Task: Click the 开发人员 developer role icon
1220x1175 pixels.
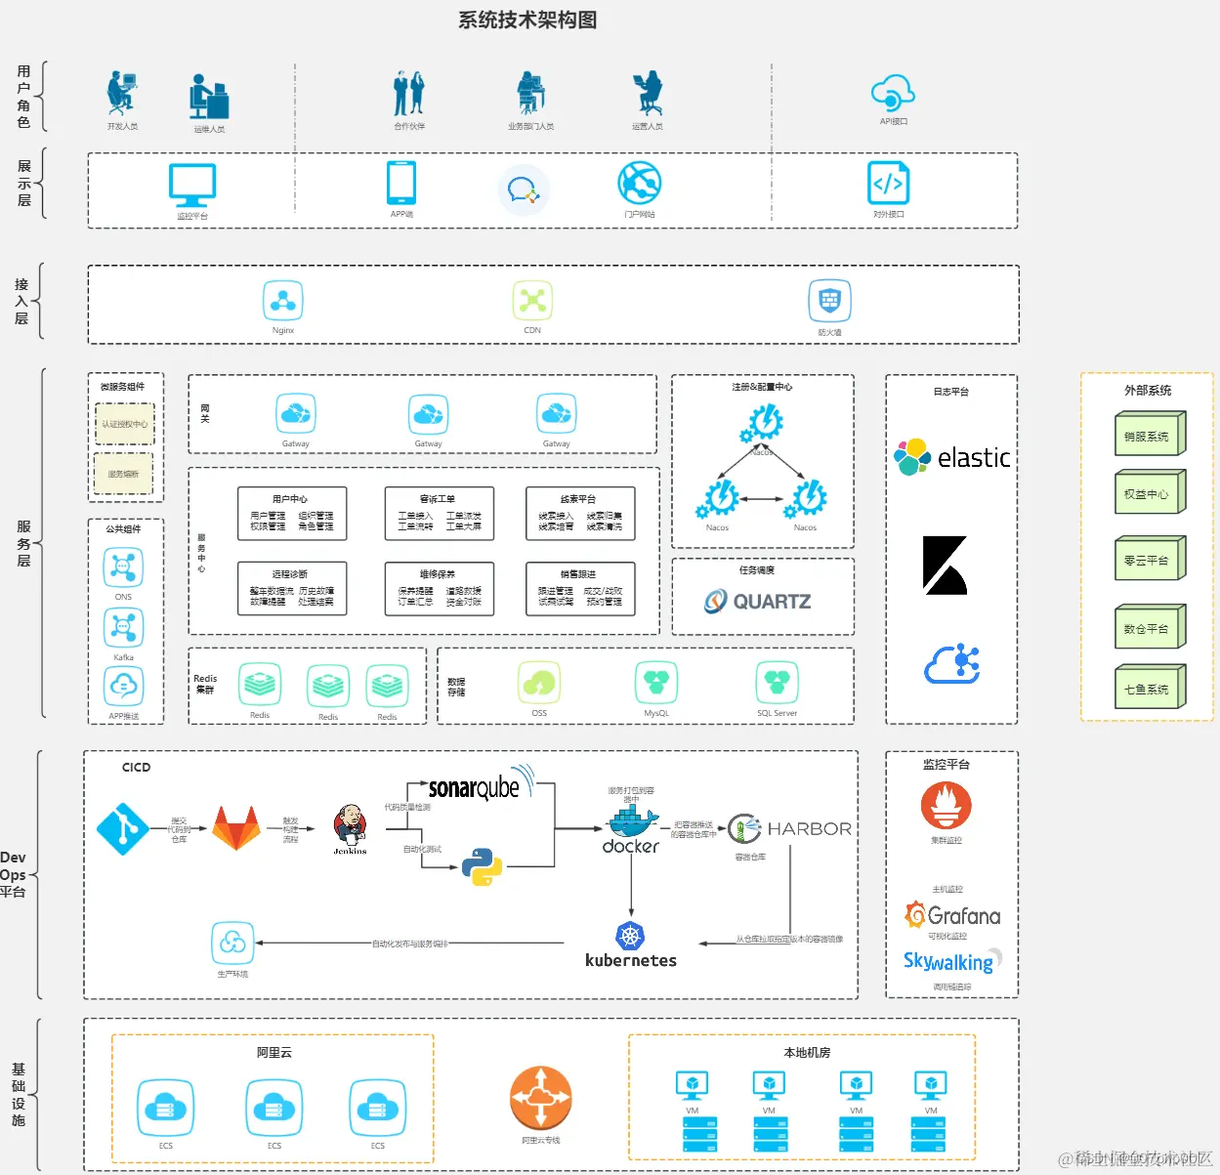Action: point(122,93)
